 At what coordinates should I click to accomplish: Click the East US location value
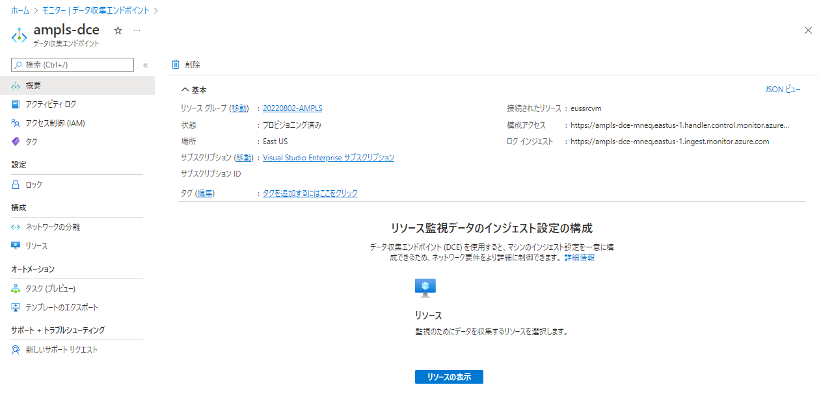coord(275,142)
